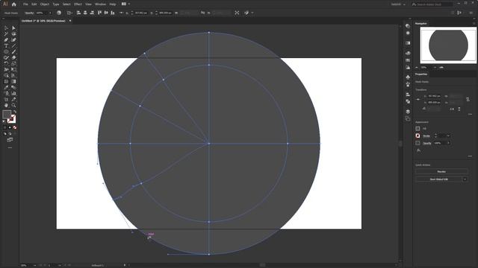478x268 pixels.
Task: Swap fill and stroke colors
Action: (x=15, y=112)
